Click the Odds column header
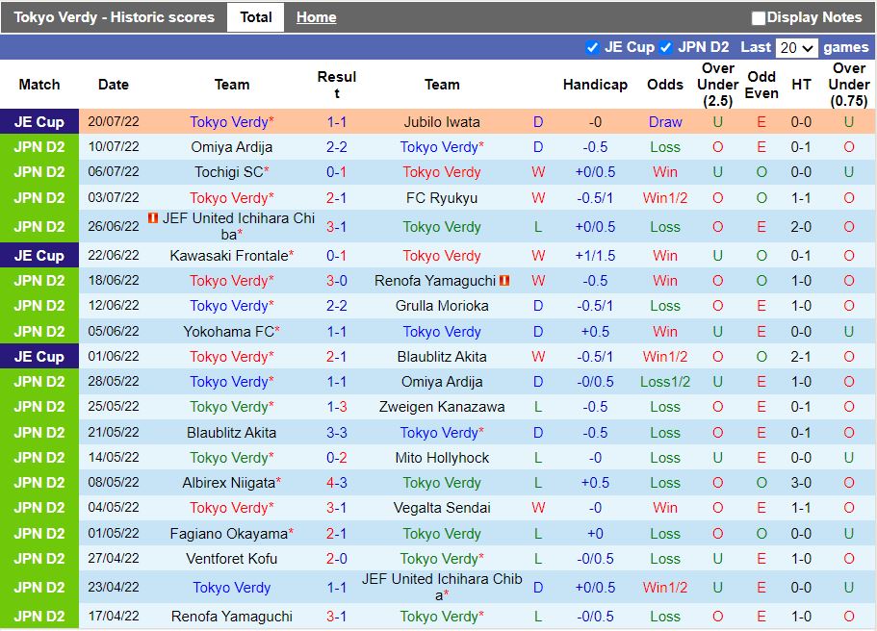This screenshot has width=877, height=631. coord(665,85)
